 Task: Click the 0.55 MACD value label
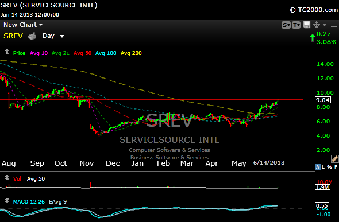click(322, 205)
